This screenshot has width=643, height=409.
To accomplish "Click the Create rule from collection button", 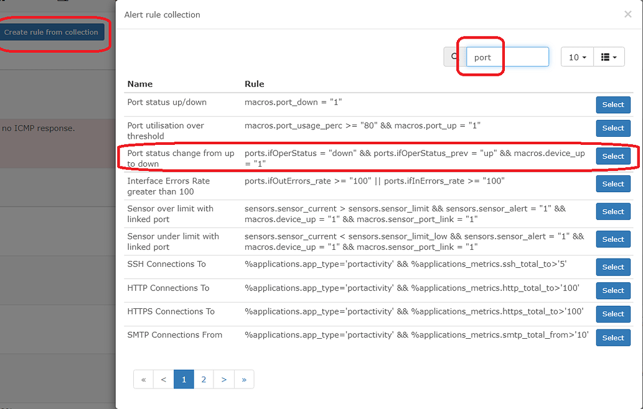I will (52, 32).
